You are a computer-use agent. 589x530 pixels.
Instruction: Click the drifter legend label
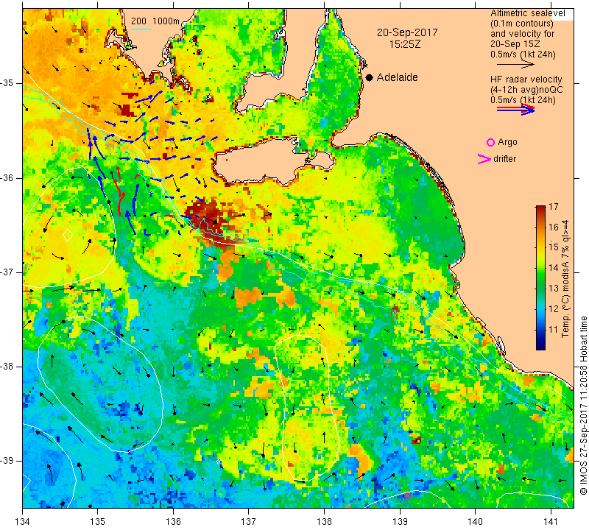pos(504,159)
